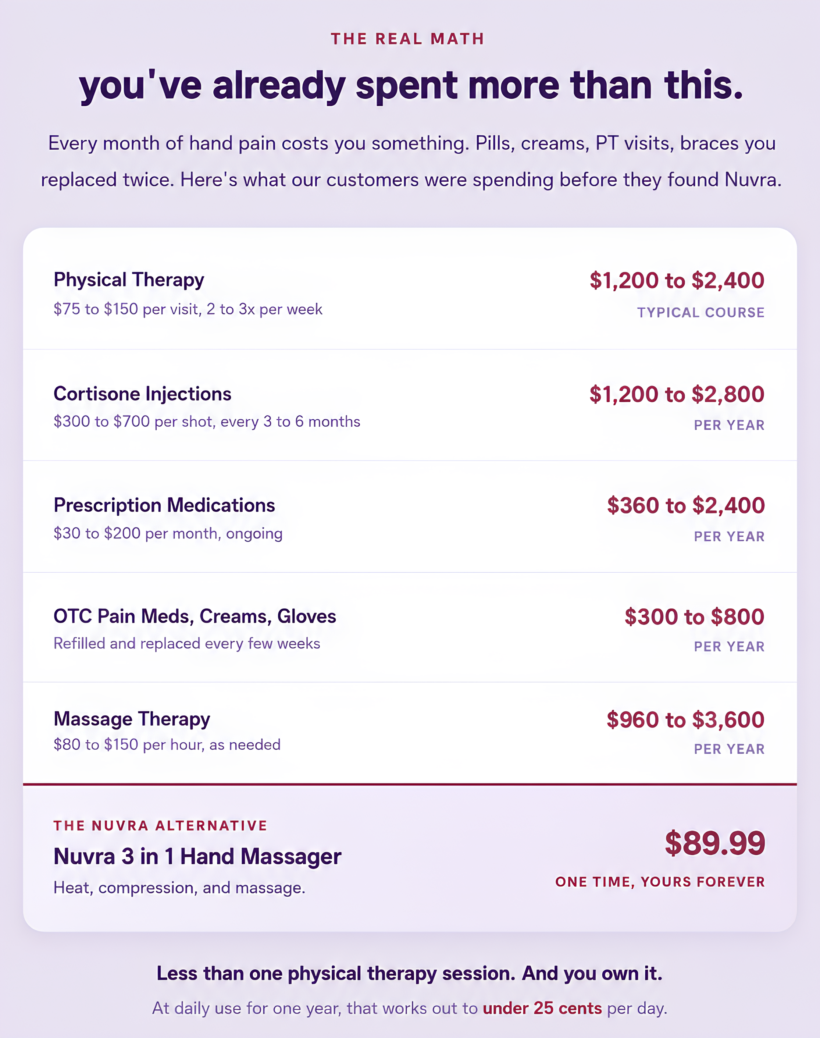820x1038 pixels.
Task: Select the Massage Therapy row title
Action: (132, 719)
